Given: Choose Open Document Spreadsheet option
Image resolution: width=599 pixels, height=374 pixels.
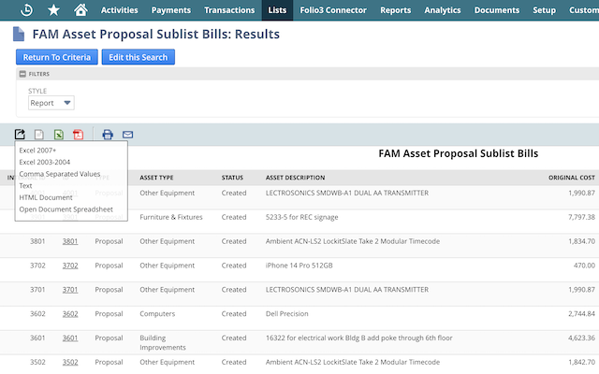Looking at the screenshot, I should [66, 209].
